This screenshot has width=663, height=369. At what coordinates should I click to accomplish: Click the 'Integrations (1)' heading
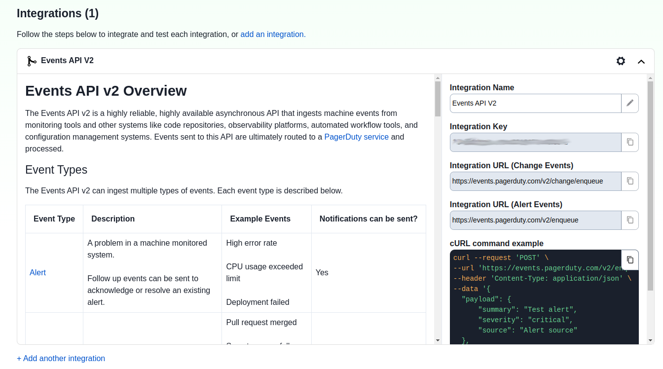tap(58, 13)
